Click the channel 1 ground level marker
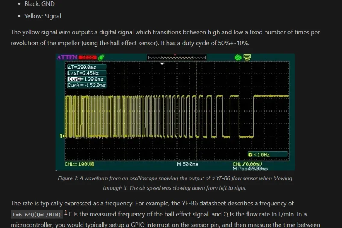 62,136
